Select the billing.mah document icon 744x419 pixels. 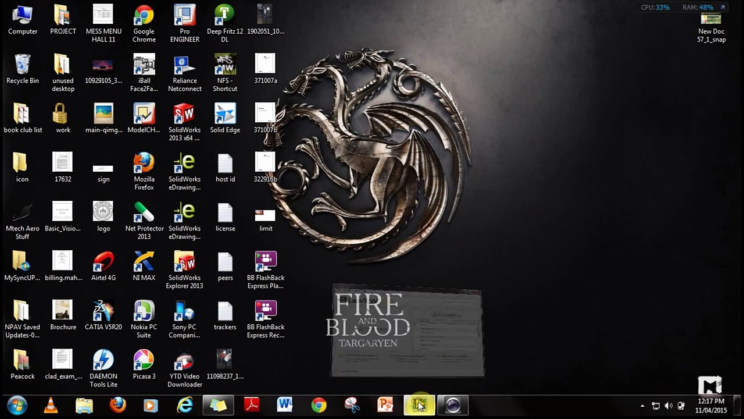(63, 267)
